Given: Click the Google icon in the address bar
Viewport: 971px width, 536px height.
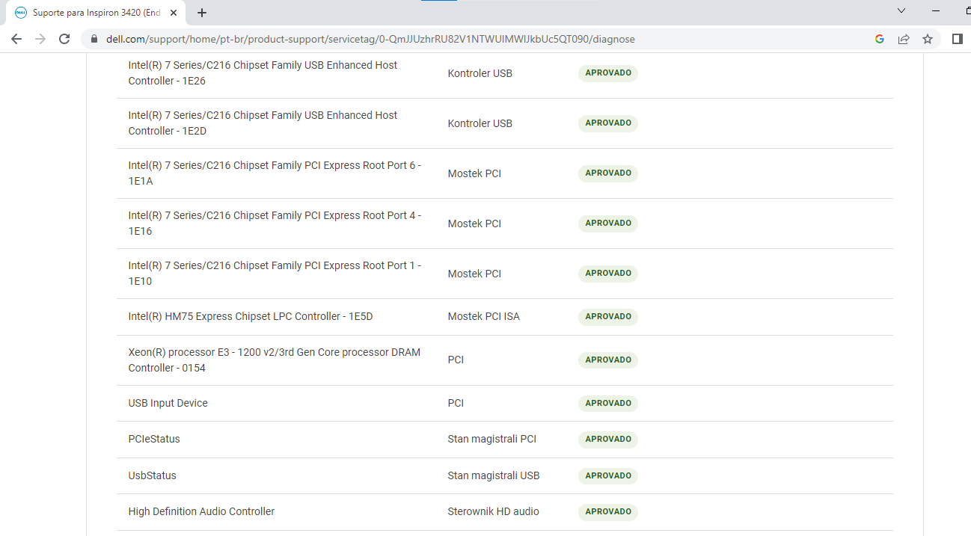Looking at the screenshot, I should (880, 39).
